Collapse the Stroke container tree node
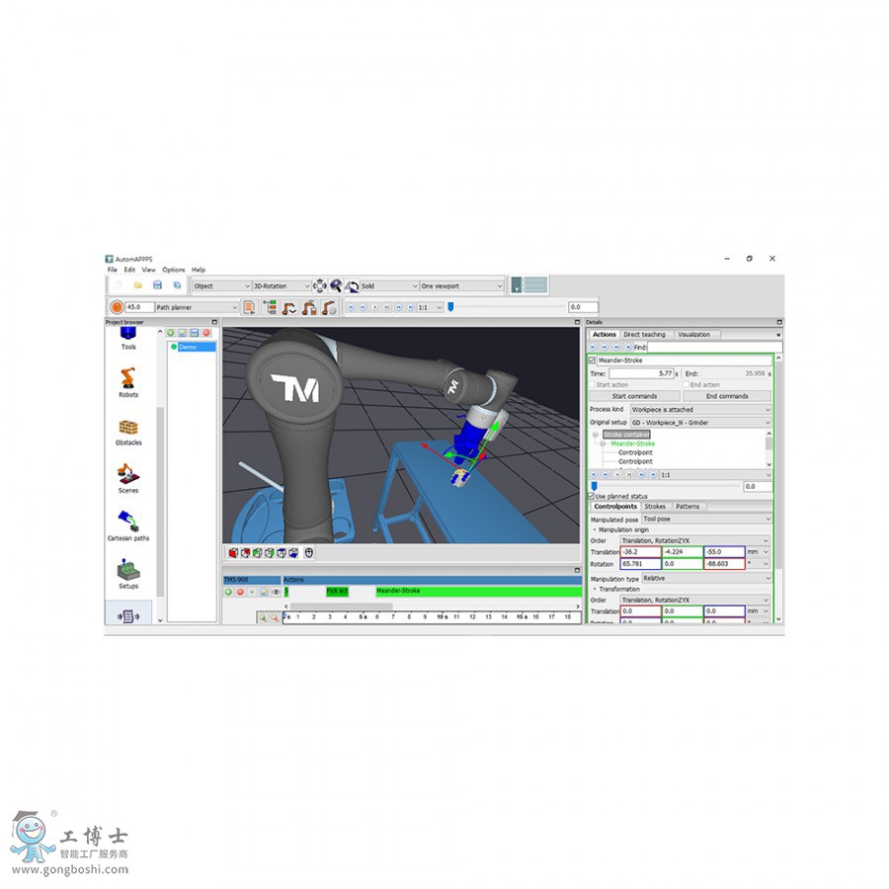This screenshot has height=889, width=889. [596, 435]
